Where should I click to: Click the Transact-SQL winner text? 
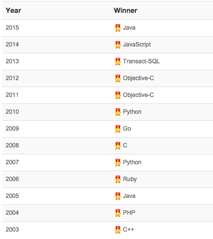coord(141,61)
